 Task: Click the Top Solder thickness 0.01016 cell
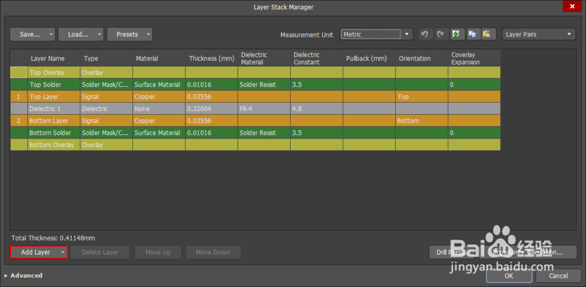[212, 85]
